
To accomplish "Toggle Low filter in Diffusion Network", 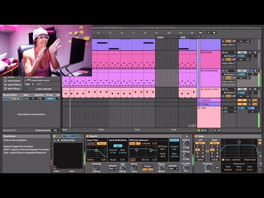I will pyautogui.click(x=132, y=160).
